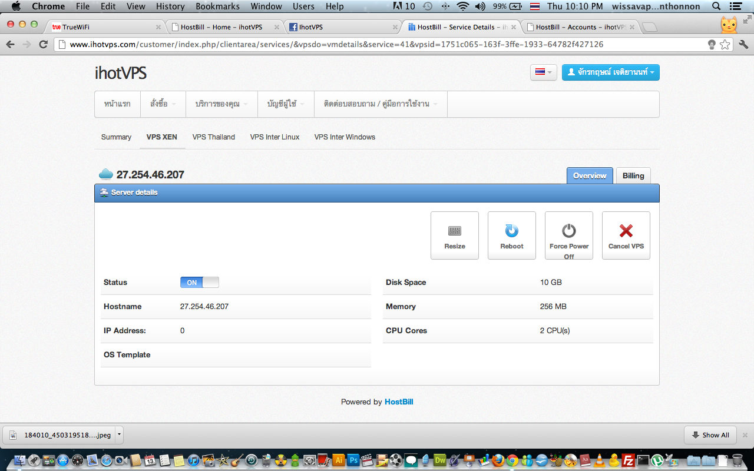Click the 27.254.46.207 hostname value

pos(204,307)
